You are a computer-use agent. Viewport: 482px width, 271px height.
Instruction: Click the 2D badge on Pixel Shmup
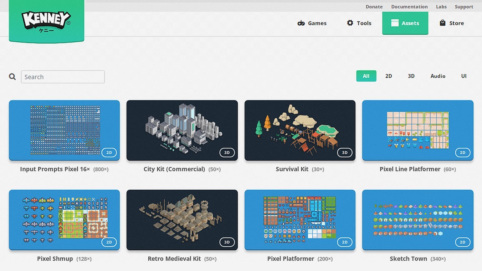[x=109, y=242]
